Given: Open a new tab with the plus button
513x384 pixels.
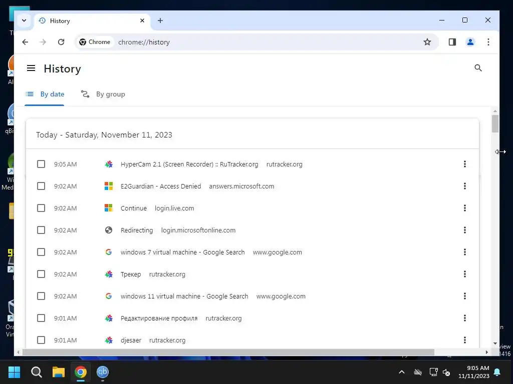Looking at the screenshot, I should tap(160, 20).
